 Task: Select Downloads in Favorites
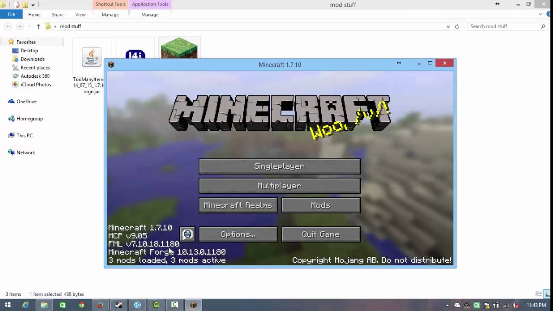tap(32, 59)
